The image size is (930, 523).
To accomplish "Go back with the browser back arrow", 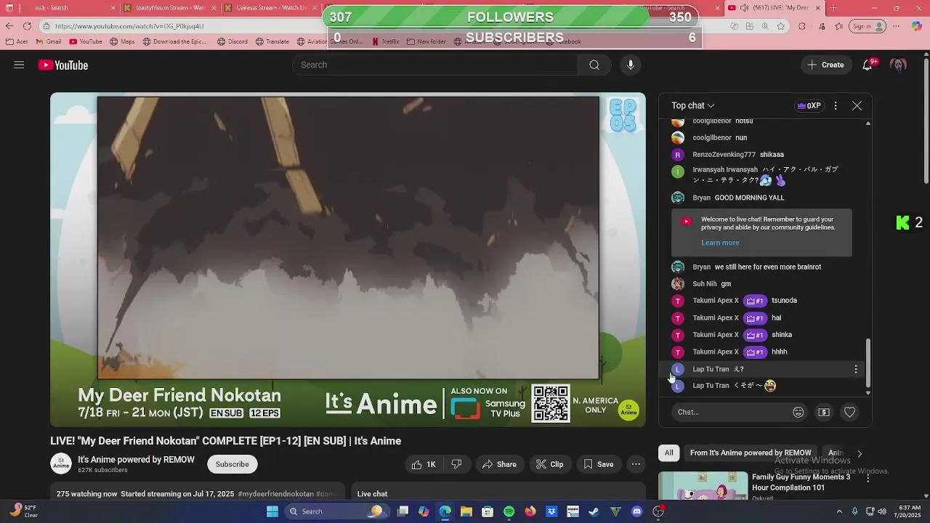I will (x=9, y=26).
